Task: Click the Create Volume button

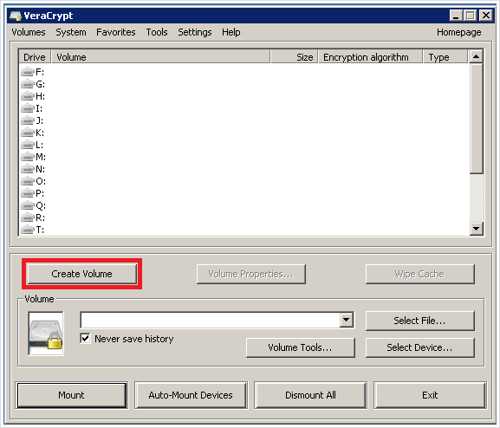Action: point(82,274)
